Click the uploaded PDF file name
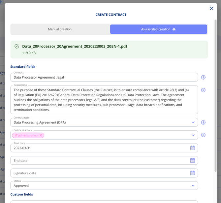This screenshot has height=203, width=221. point(75,47)
